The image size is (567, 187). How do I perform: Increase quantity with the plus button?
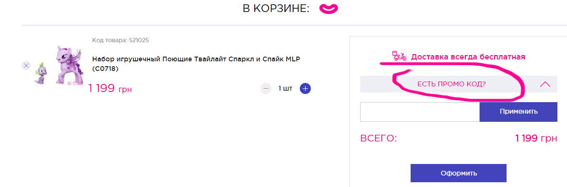point(305,88)
